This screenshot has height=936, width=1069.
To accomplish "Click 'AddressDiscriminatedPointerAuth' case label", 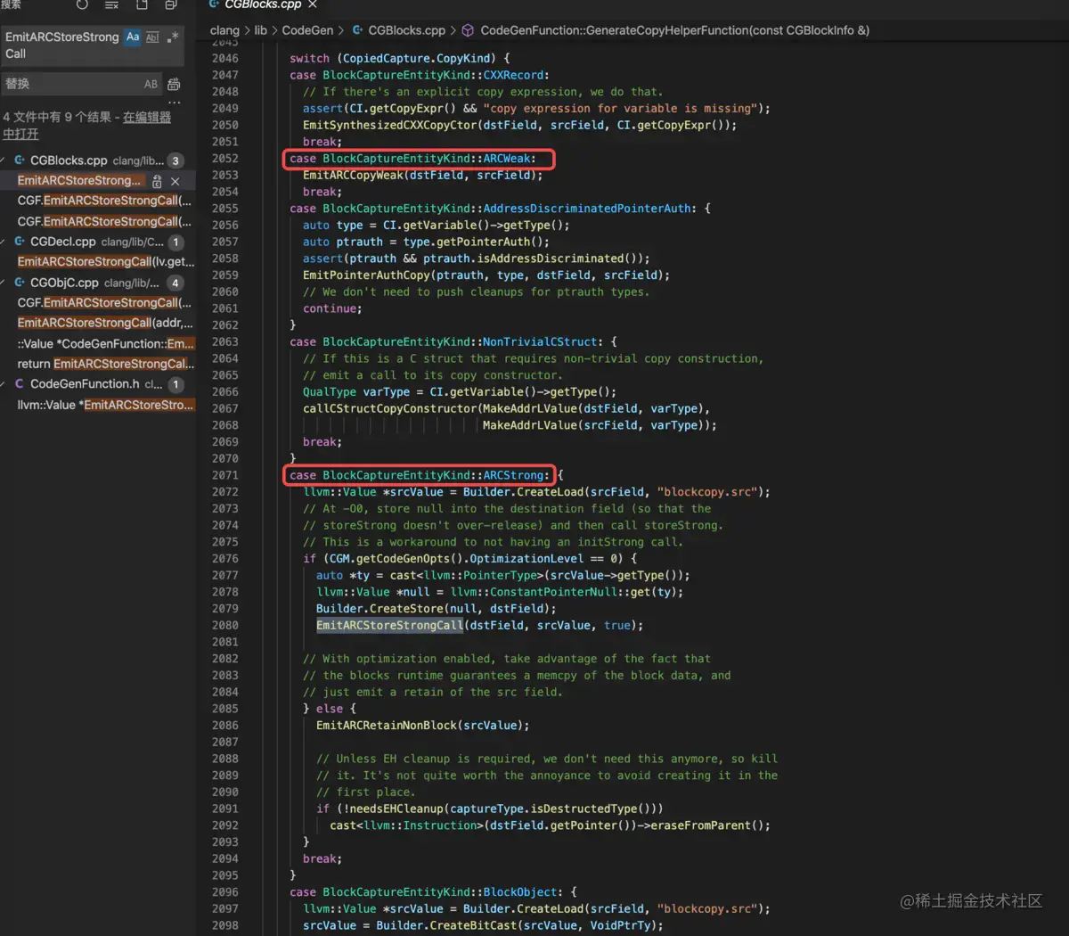I will coord(586,209).
